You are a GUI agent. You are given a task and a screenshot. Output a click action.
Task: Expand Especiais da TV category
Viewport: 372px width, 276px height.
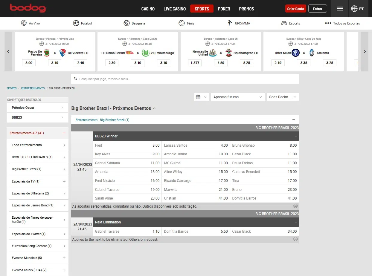[64, 181]
